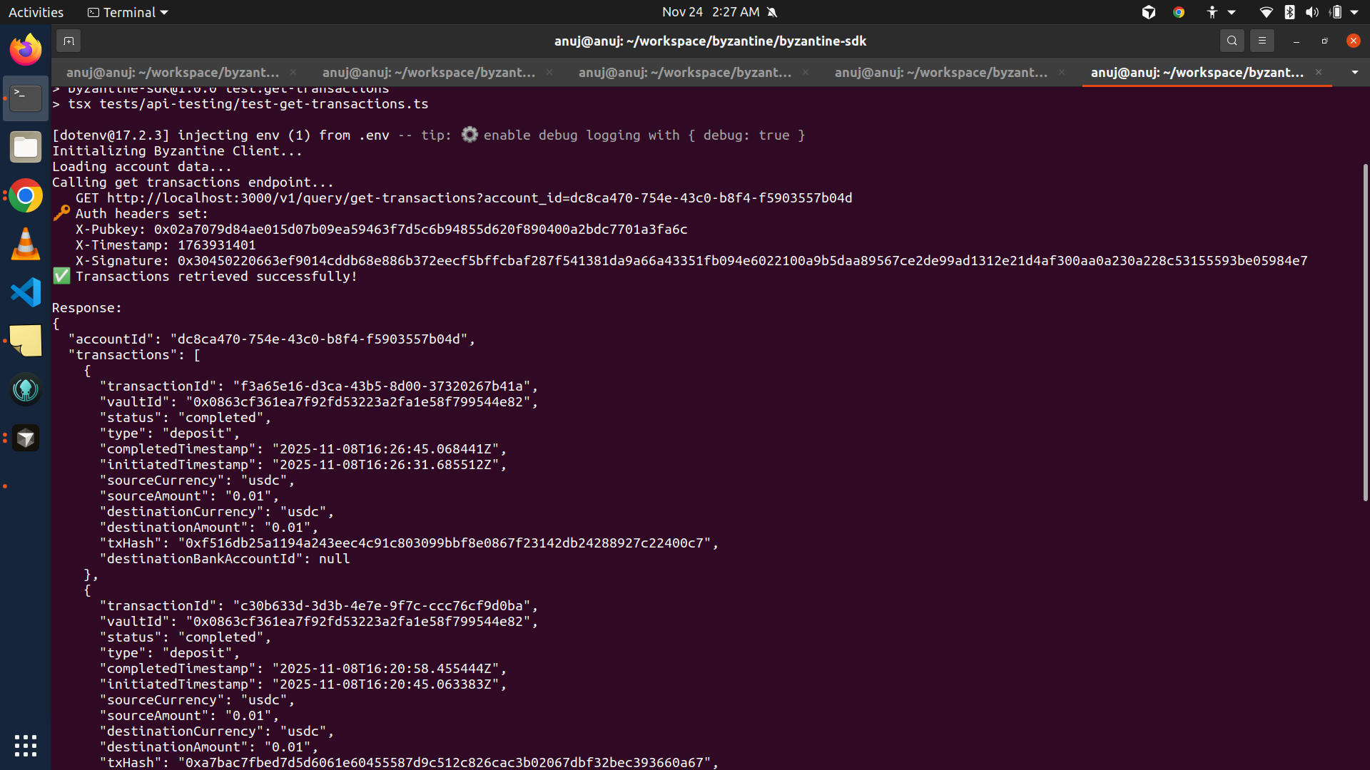Switch to the first terminal tab
The image size is (1370, 770).
[x=172, y=73]
